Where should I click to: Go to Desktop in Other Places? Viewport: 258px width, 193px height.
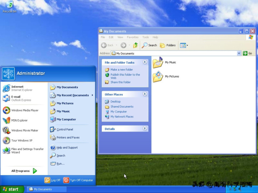click(x=113, y=102)
